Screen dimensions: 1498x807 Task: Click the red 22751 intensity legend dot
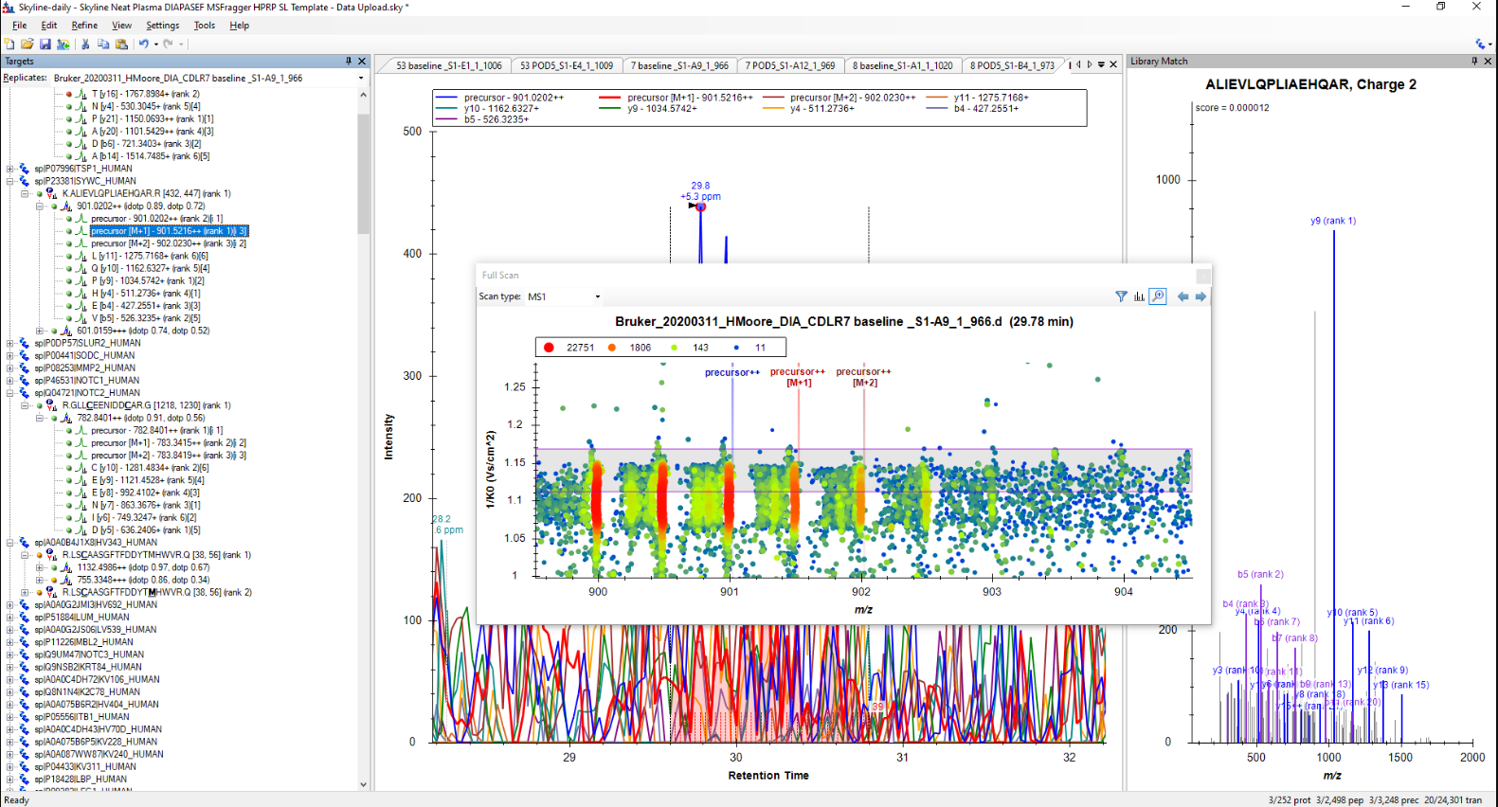pos(549,348)
